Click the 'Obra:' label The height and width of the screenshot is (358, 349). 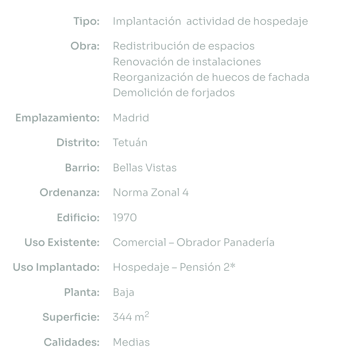click(x=85, y=46)
